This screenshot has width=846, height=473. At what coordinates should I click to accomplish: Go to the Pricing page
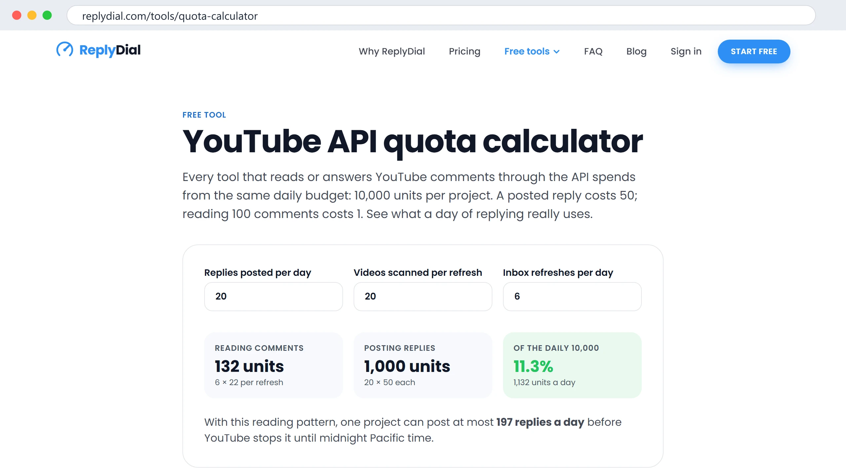(x=464, y=51)
